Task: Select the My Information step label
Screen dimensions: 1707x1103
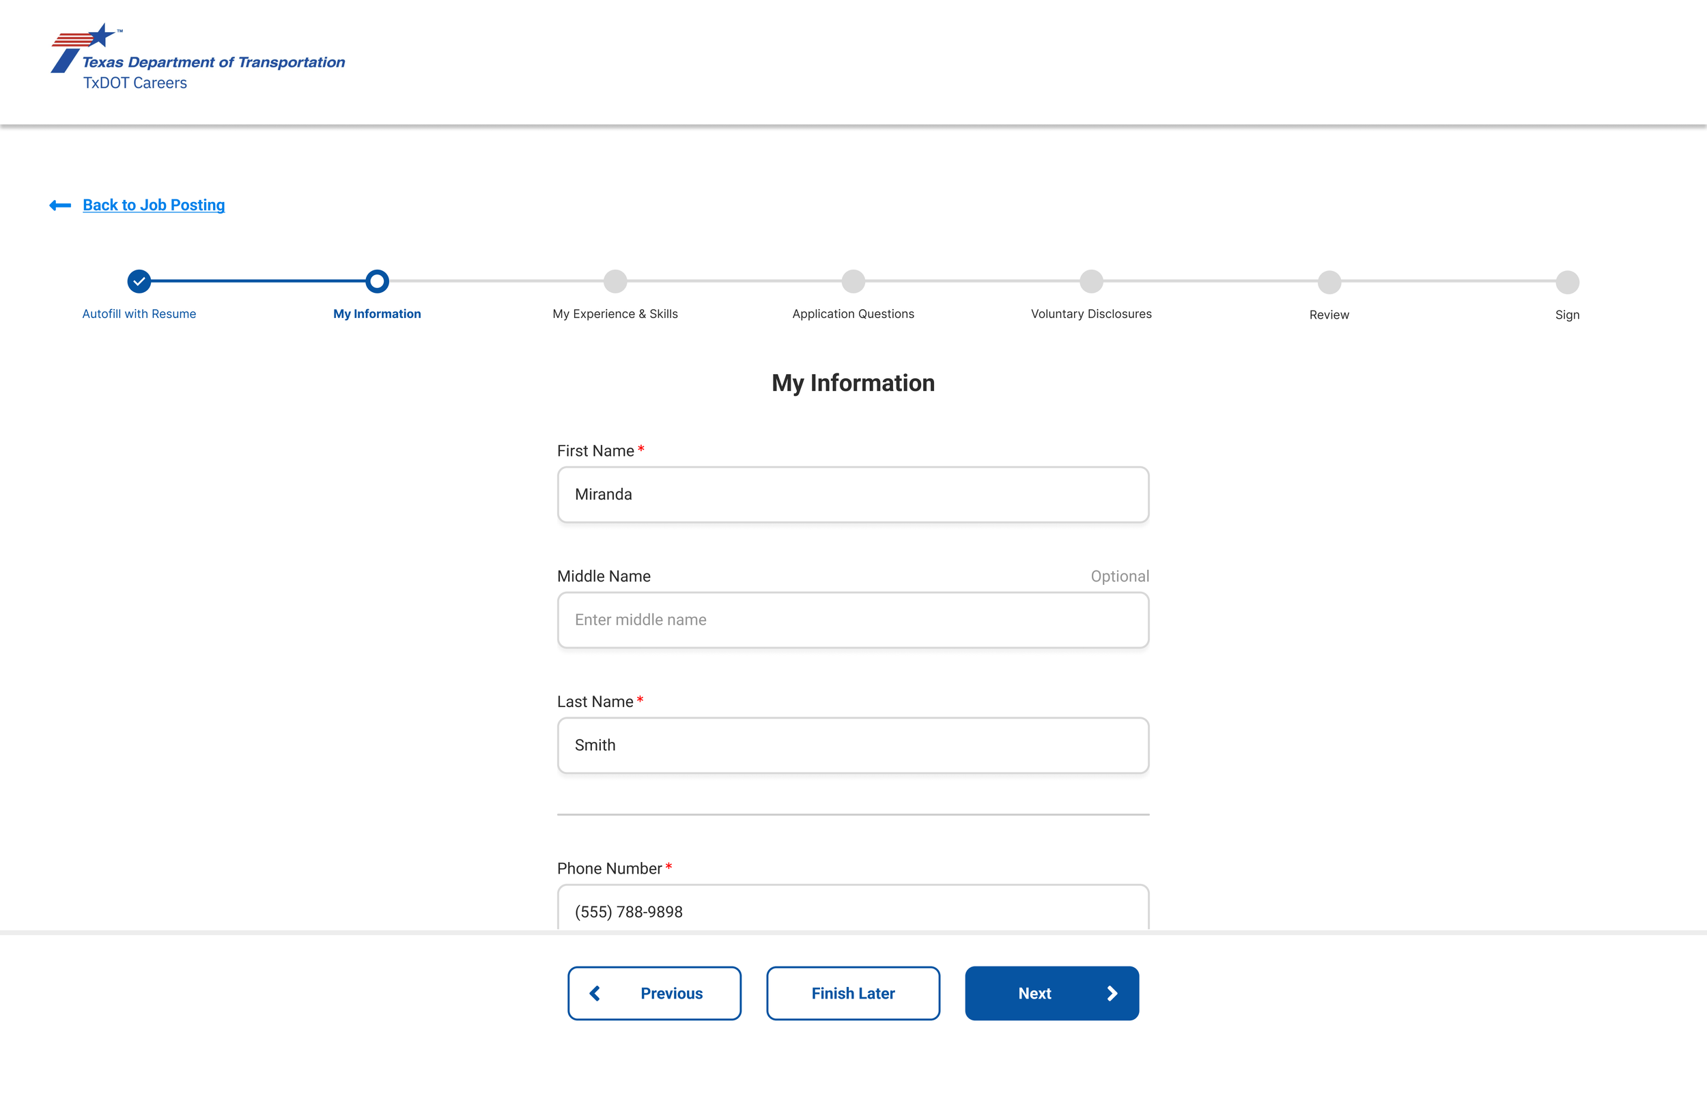Action: [377, 314]
